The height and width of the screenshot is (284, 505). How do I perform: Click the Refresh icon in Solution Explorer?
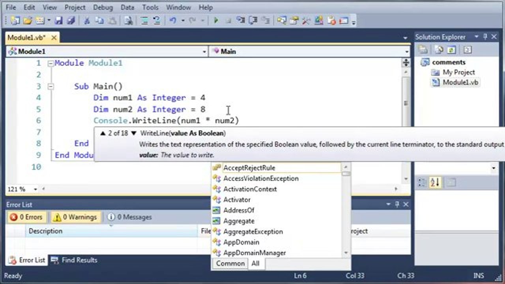[451, 50]
